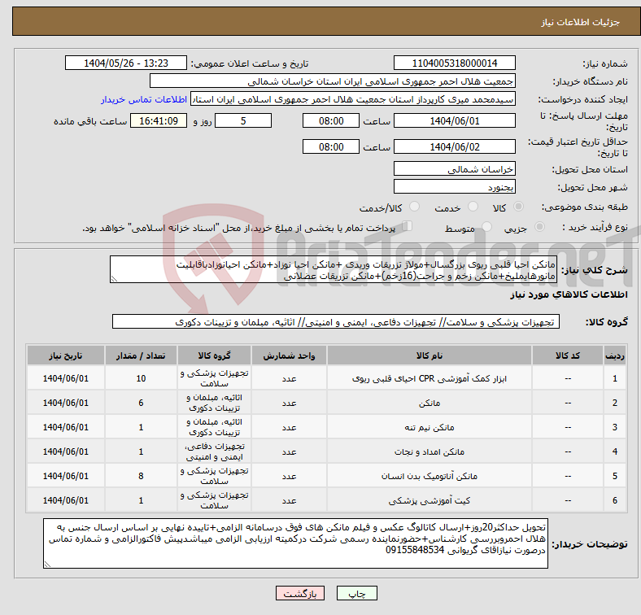Viewport: 641px width, 615px height.
Task: Select the جزیی purchase type radio
Action: pos(539,226)
